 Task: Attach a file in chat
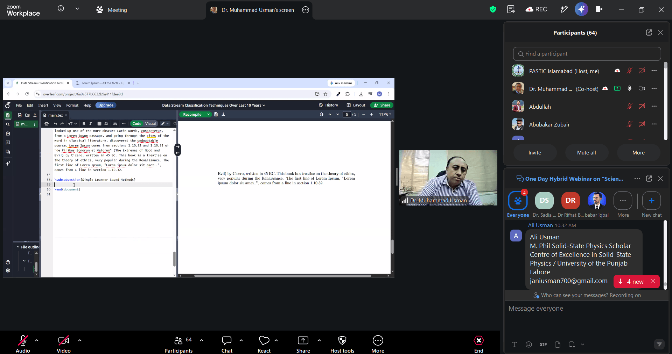[x=558, y=345]
